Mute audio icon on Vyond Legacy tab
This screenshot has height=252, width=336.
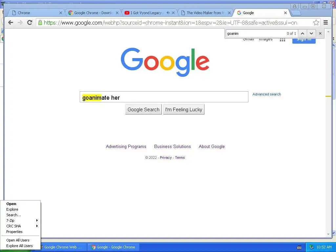[x=168, y=13]
